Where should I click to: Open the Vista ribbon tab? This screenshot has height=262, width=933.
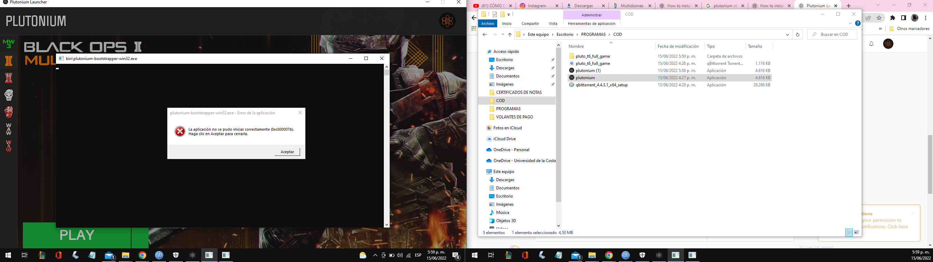pos(553,24)
